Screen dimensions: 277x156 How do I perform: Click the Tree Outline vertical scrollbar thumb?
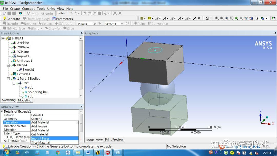81,65
